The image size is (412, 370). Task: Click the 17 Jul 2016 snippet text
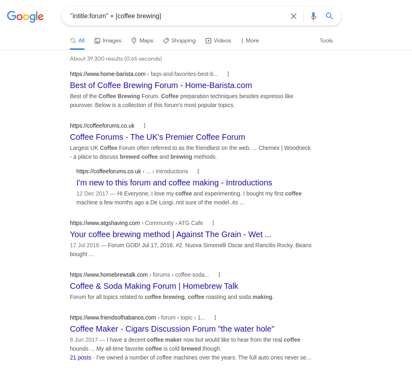(191, 250)
